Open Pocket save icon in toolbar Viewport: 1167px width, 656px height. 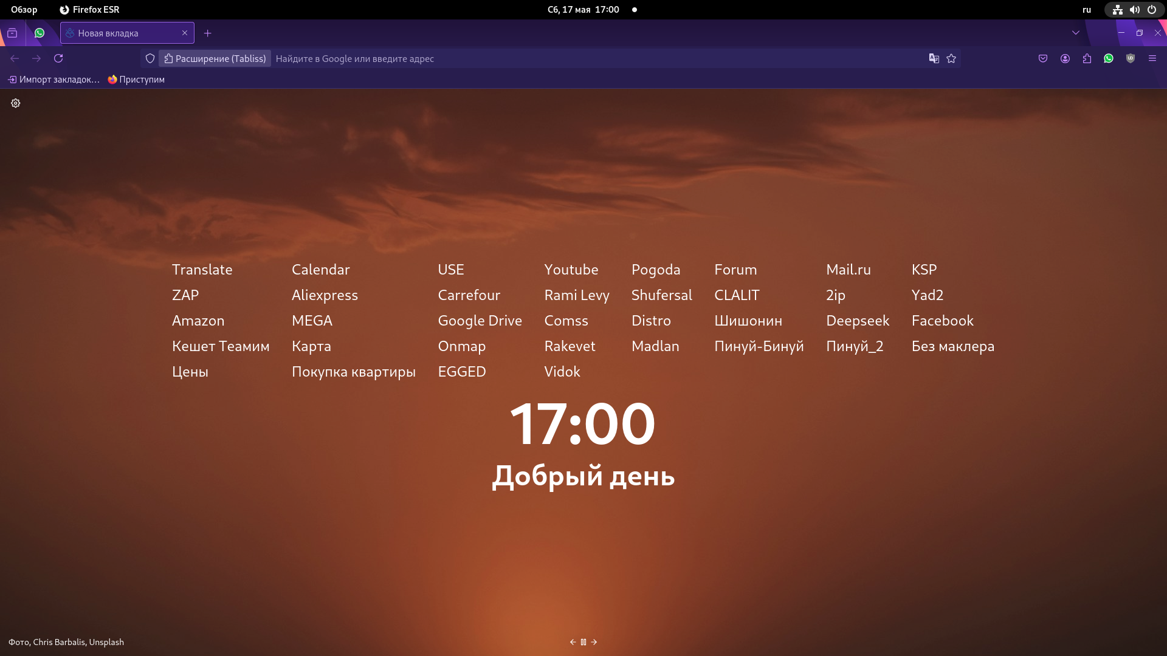click(1043, 58)
